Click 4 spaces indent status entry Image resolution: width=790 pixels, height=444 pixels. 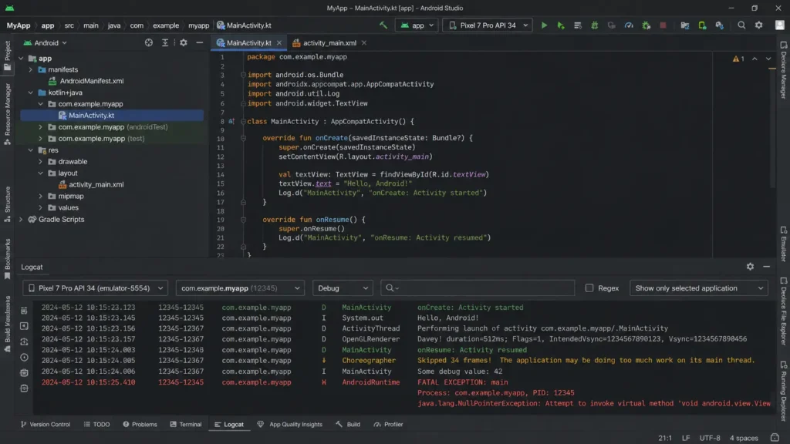(744, 438)
